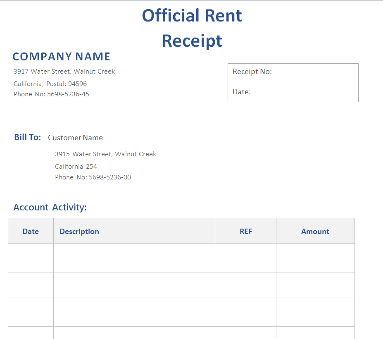Click the 3915 Water Street customer address

pyautogui.click(x=105, y=154)
